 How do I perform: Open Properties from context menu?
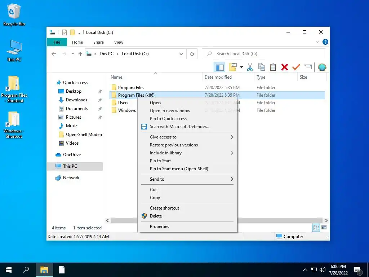click(x=187, y=227)
